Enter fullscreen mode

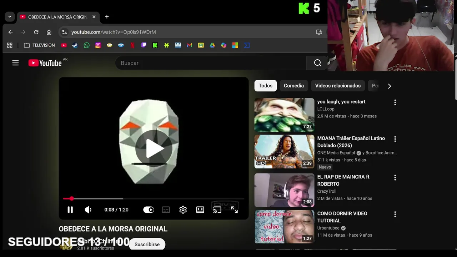click(235, 210)
